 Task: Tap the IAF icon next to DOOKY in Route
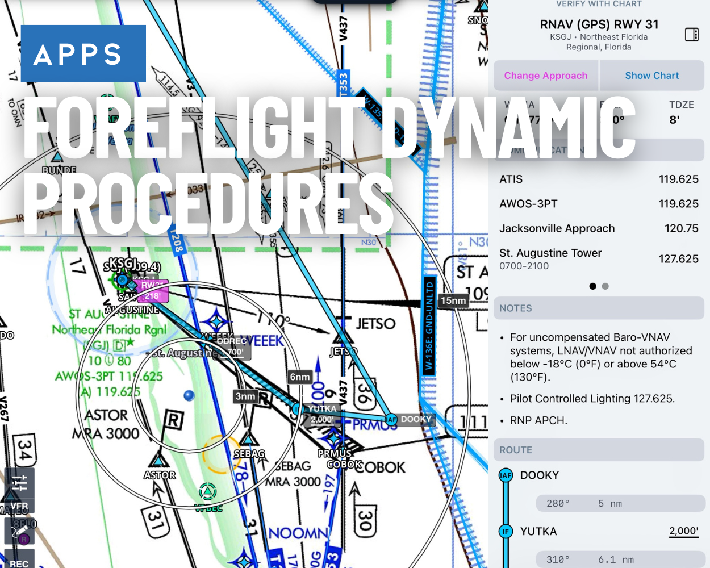(505, 475)
